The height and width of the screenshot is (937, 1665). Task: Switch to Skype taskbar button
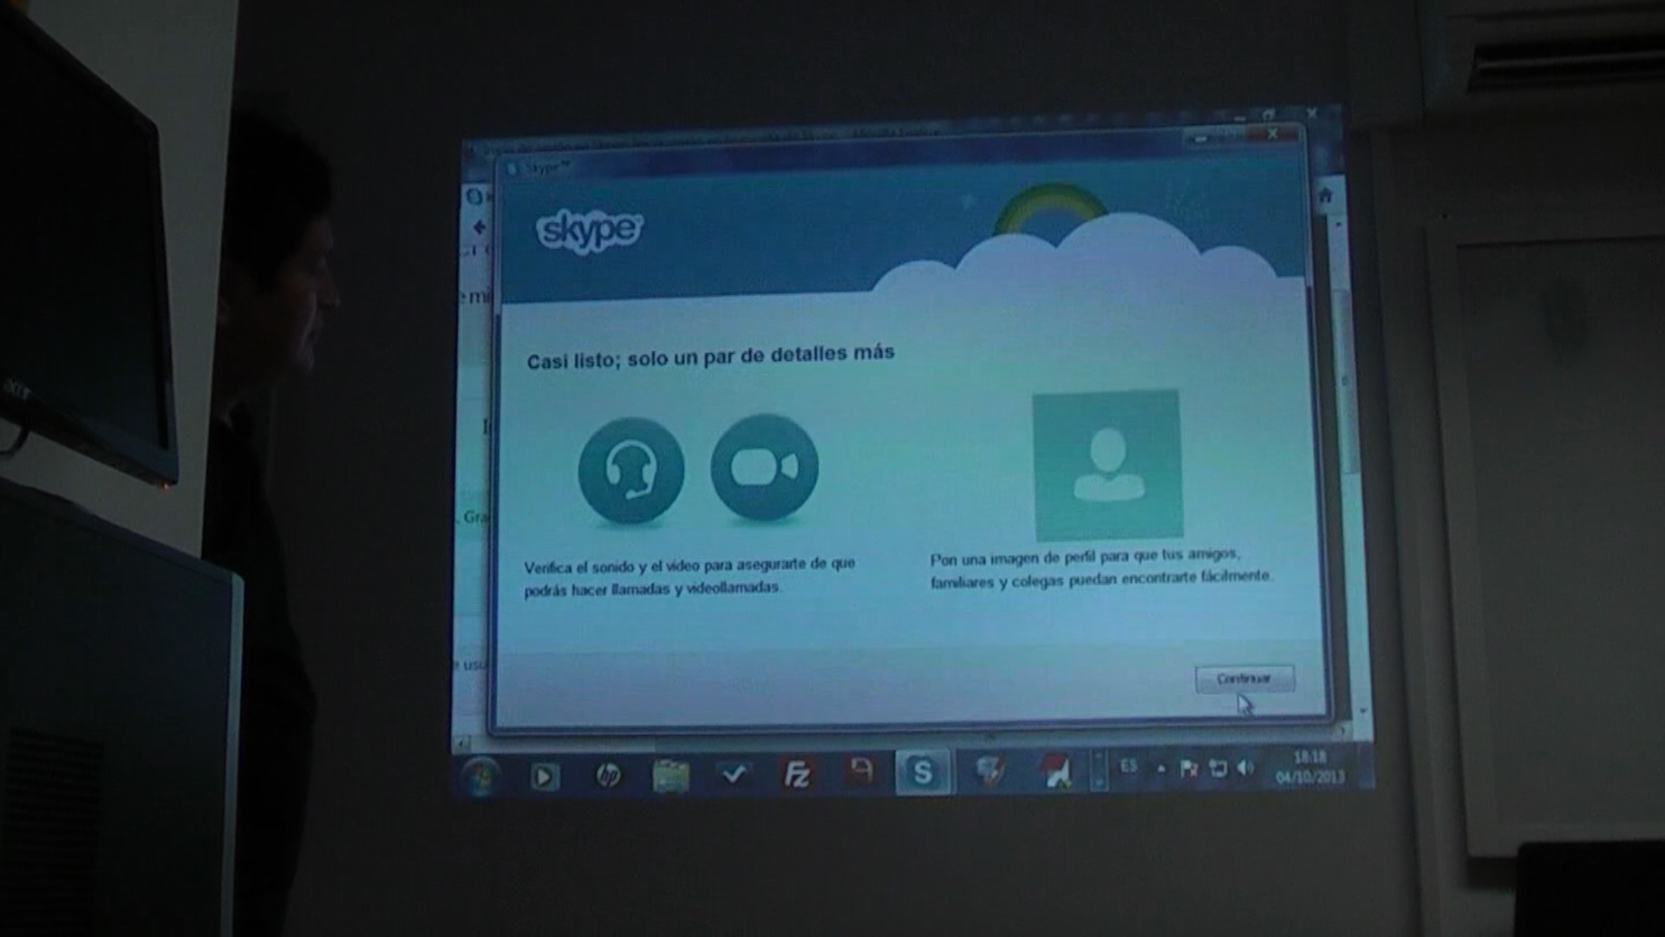point(922,771)
